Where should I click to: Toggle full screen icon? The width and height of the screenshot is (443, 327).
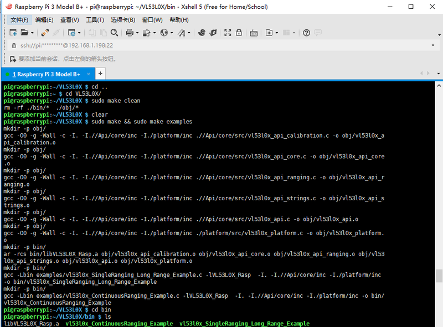(228, 33)
